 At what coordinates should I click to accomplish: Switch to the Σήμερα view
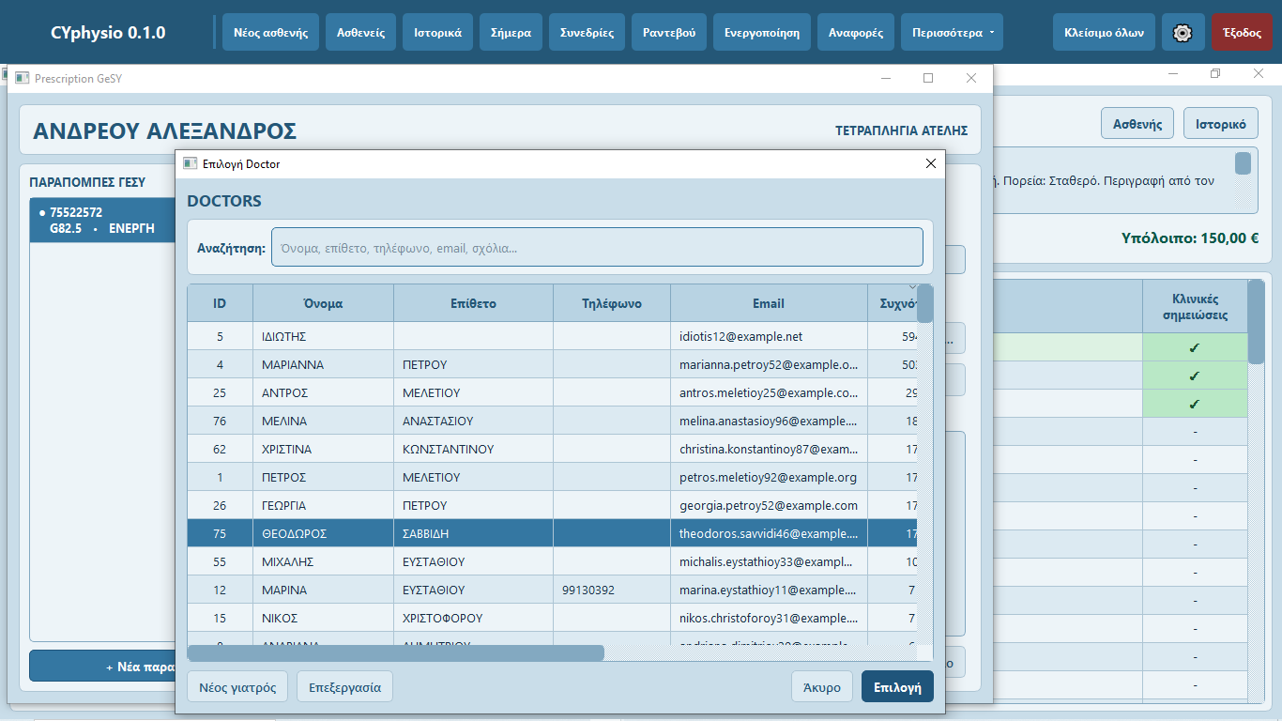pos(511,32)
